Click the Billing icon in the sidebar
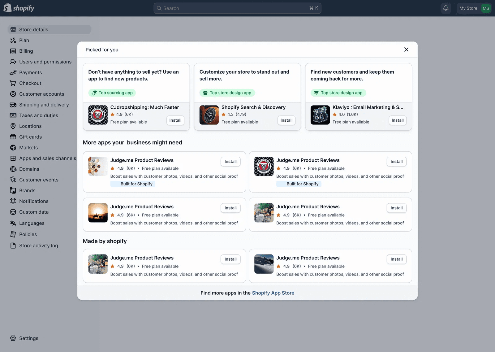 [x=13, y=51]
